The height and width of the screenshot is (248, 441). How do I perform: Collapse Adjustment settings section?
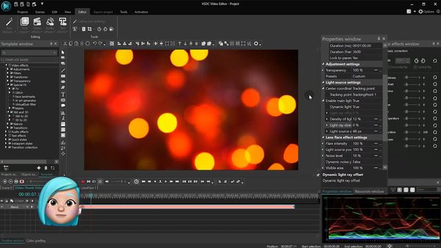click(323, 64)
